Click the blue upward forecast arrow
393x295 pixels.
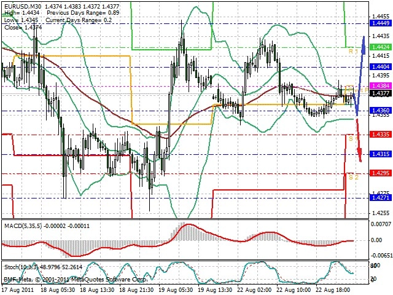(x=360, y=75)
